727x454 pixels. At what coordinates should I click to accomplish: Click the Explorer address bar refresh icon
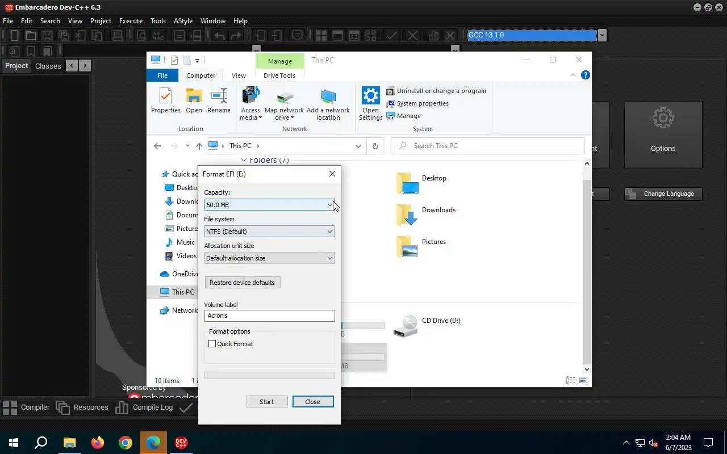tap(375, 146)
